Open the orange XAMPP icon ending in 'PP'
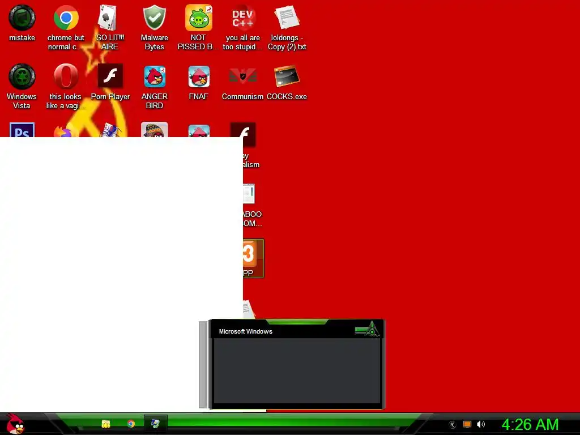580x435 pixels. [253, 258]
